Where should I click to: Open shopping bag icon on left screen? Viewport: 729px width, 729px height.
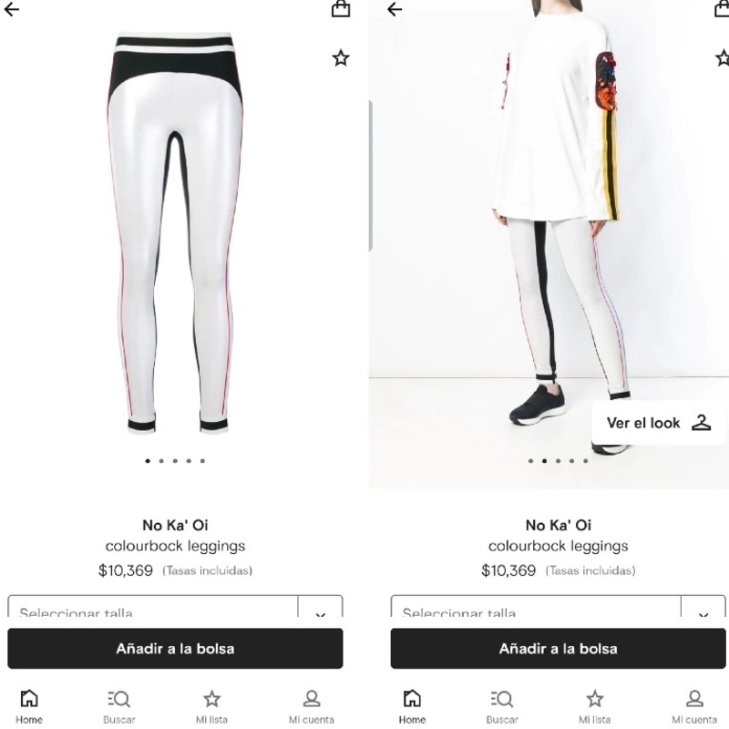(340, 8)
